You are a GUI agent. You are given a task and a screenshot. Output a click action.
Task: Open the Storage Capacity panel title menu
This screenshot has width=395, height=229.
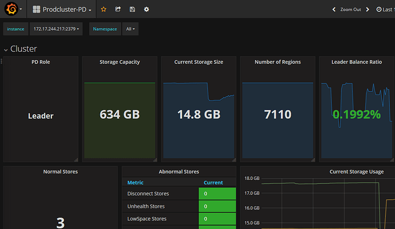click(120, 62)
